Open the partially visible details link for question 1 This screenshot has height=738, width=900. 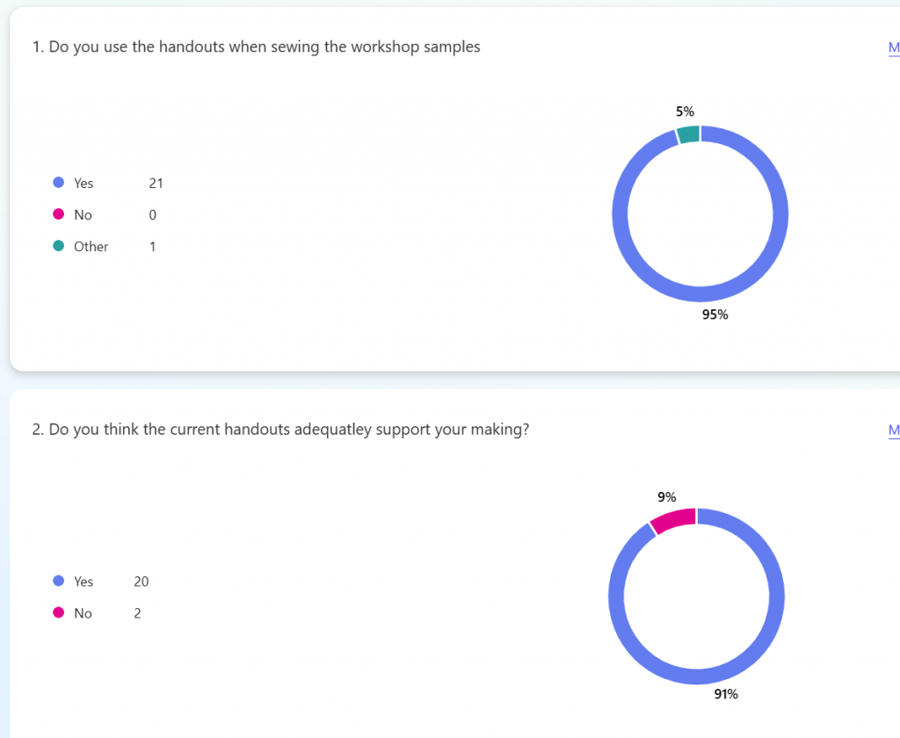[x=894, y=48]
